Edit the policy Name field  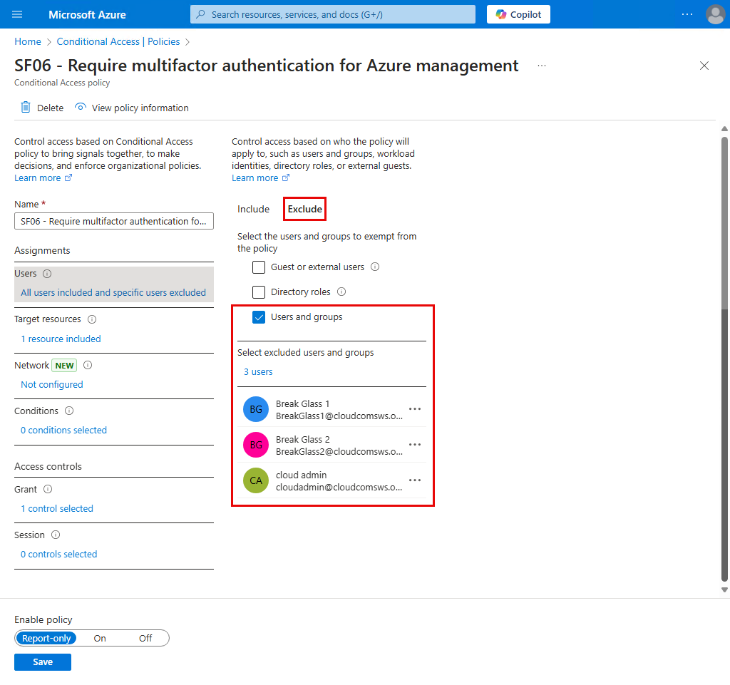[x=114, y=221]
